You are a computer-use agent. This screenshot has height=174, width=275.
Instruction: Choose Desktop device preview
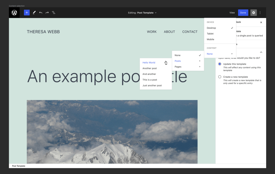coord(211,28)
